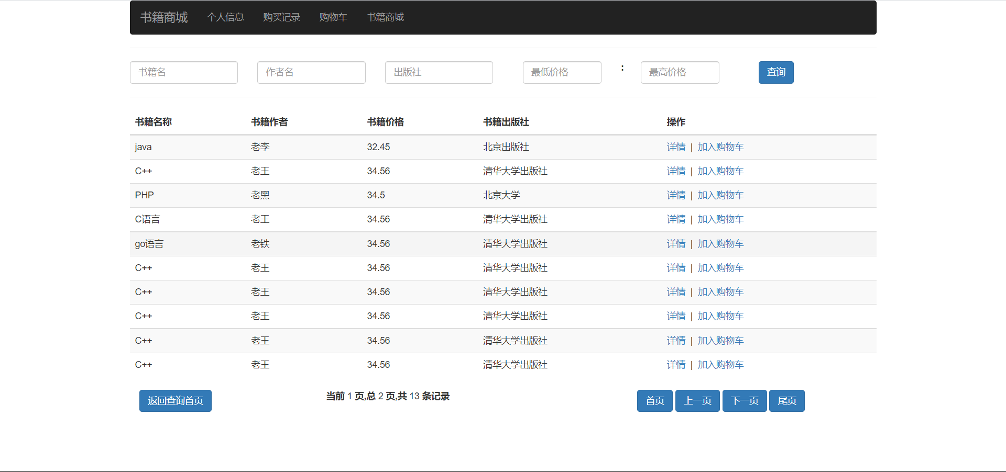The image size is (1006, 472).
Task: Click 清华大学出版社 in the go语言 row
Action: click(515, 244)
